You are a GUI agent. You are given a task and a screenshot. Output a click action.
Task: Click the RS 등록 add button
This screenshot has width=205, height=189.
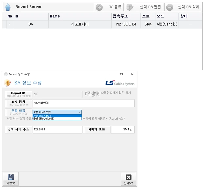(109, 7)
